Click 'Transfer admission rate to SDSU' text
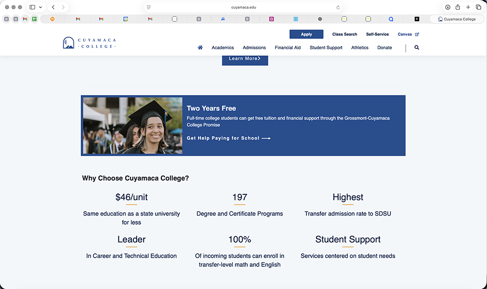Viewport: 487px width, 289px height. [348, 214]
